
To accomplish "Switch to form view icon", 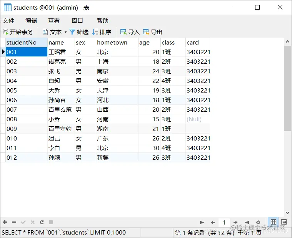I will coord(284,222).
